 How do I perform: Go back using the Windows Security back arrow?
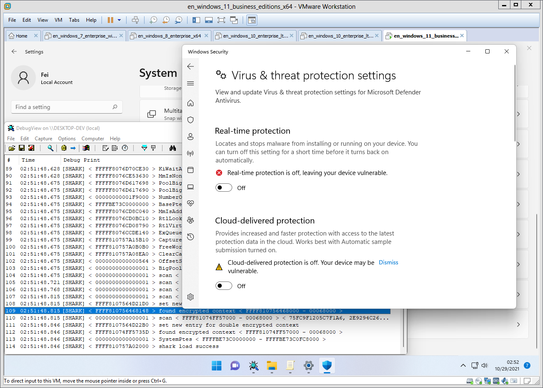[x=190, y=66]
